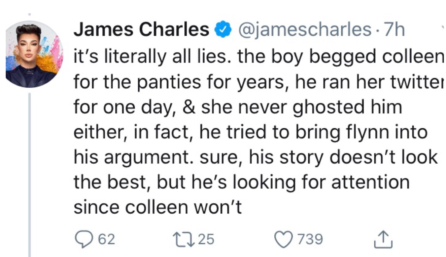Open the James Charles display name

pyautogui.click(x=141, y=30)
